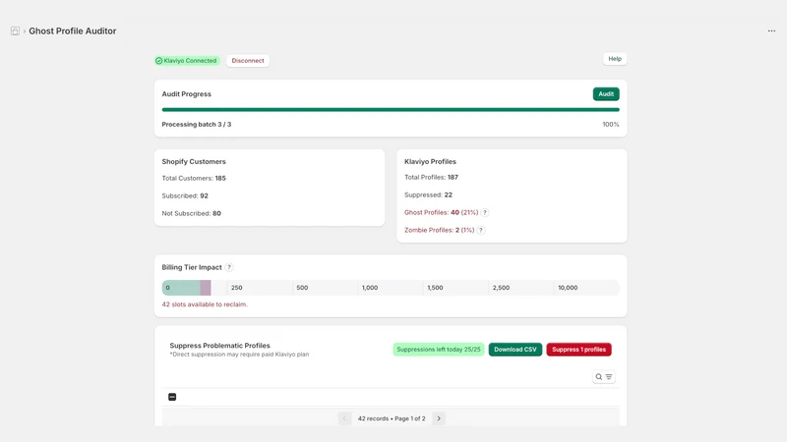Click Suppress 1 profiles button
The height and width of the screenshot is (442, 787).
click(x=578, y=350)
